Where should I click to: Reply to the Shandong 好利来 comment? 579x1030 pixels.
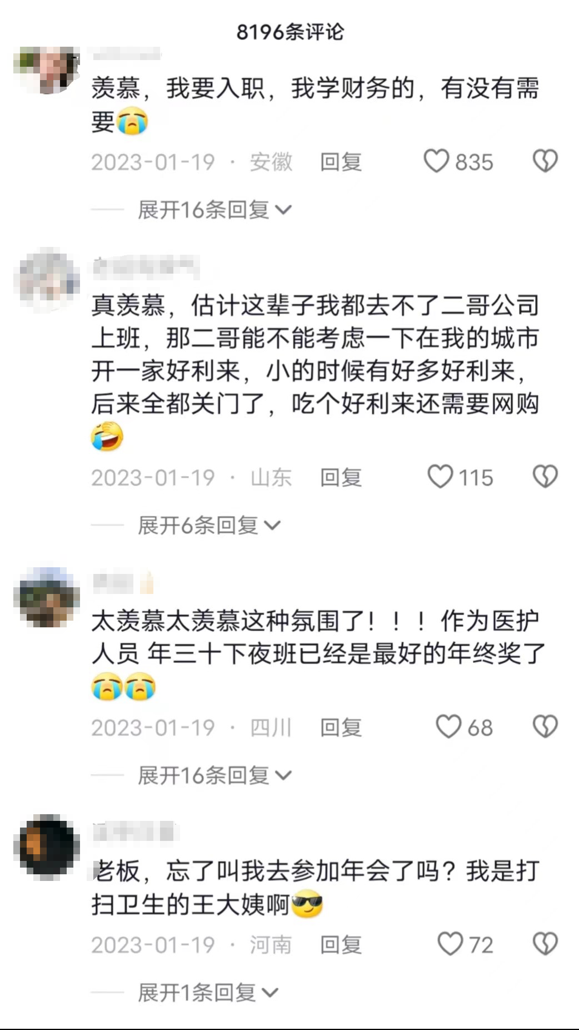[x=341, y=477]
